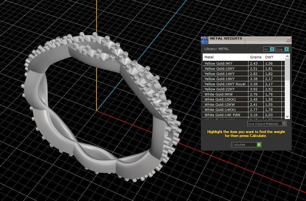
Task: Run the Calculate button
Action: coord(246,144)
